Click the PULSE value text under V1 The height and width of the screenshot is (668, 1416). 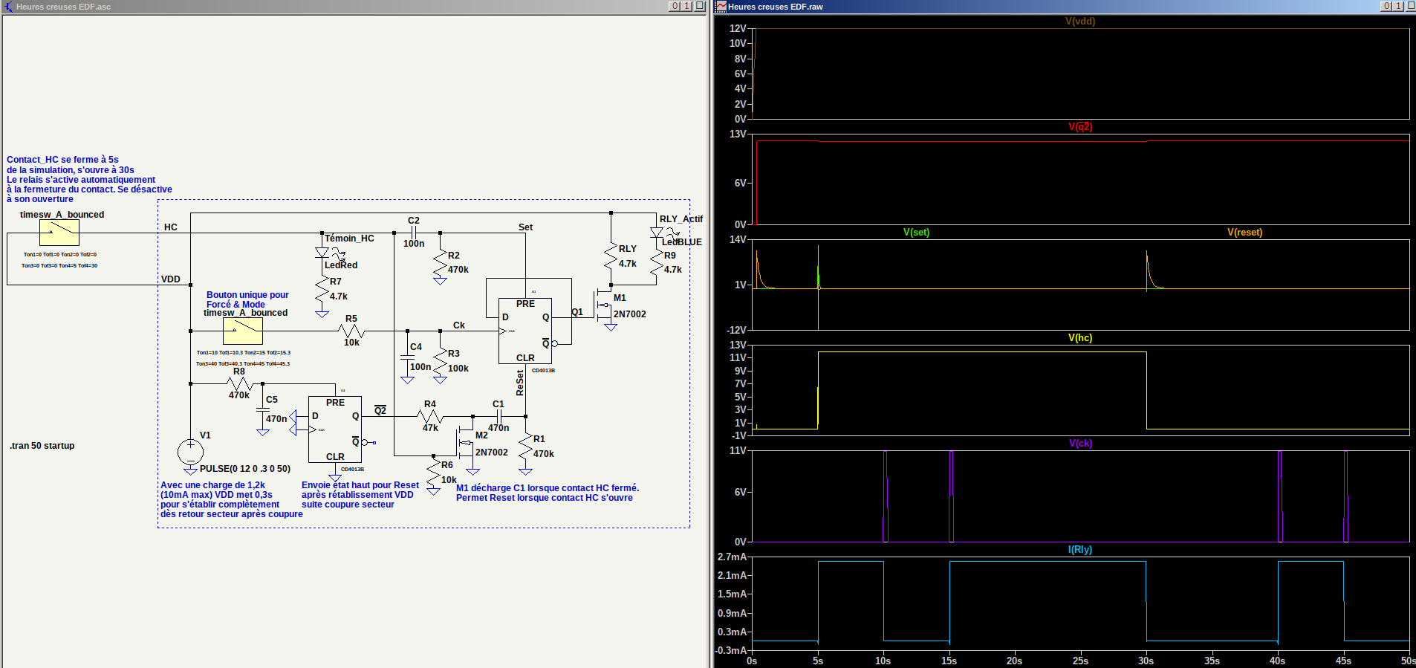(244, 469)
